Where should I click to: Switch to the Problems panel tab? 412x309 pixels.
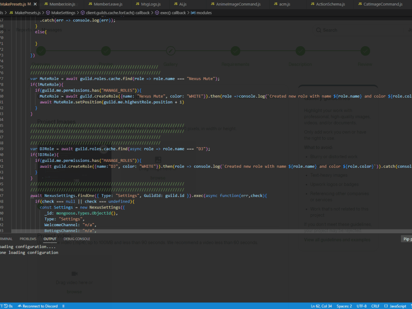pyautogui.click(x=28, y=239)
